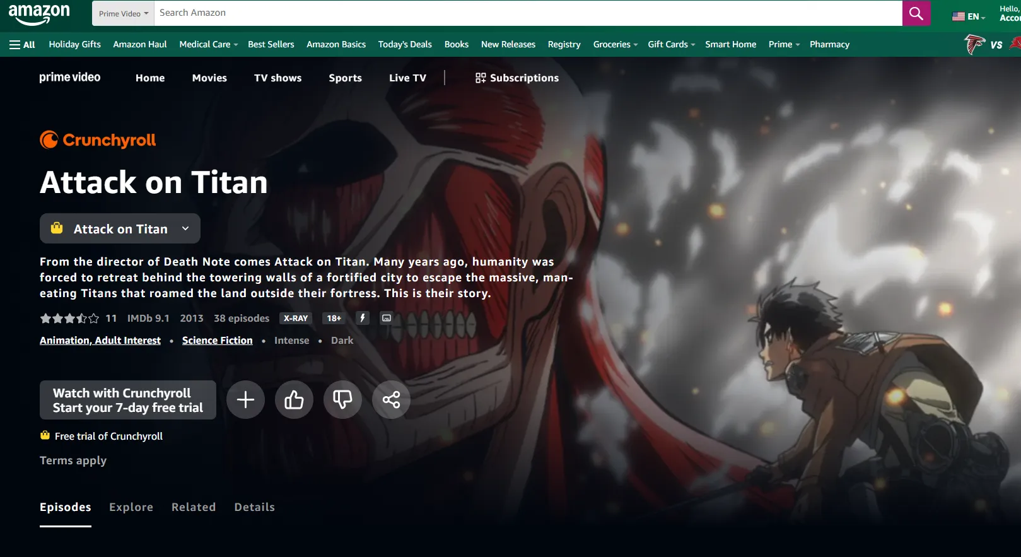Screen dimensions: 1021x557
Task: Open the EN language selector
Action: coord(969,17)
